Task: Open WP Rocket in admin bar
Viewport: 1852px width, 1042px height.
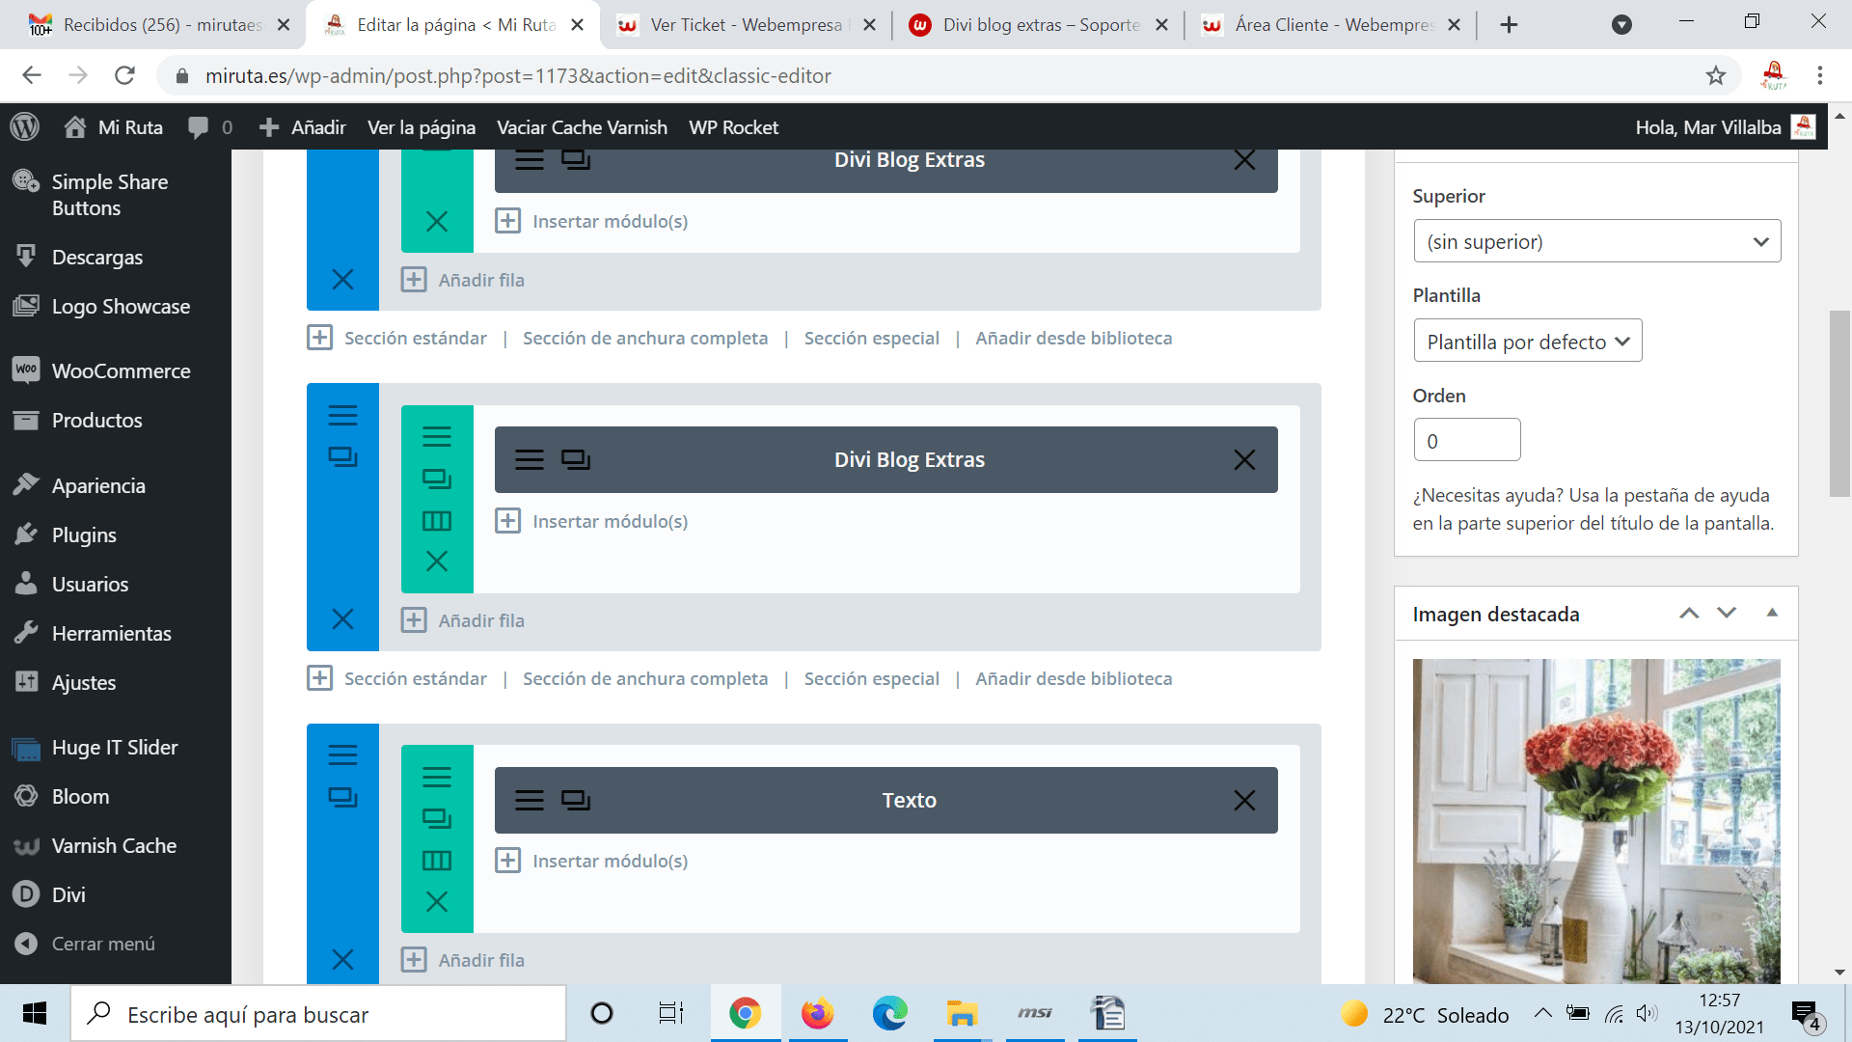Action: click(733, 127)
